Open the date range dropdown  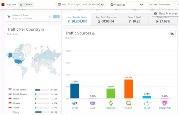coord(81,4)
